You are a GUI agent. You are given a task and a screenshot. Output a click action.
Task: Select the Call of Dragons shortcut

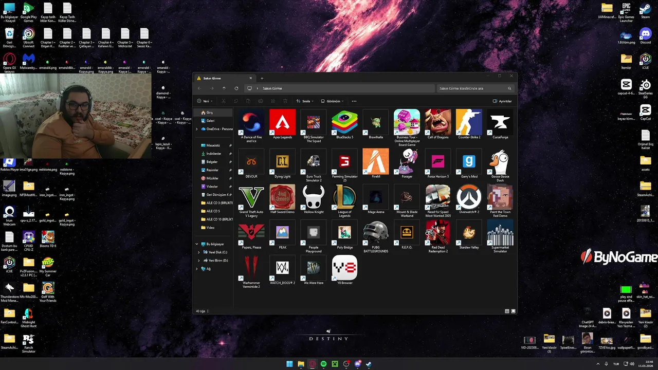coord(438,124)
